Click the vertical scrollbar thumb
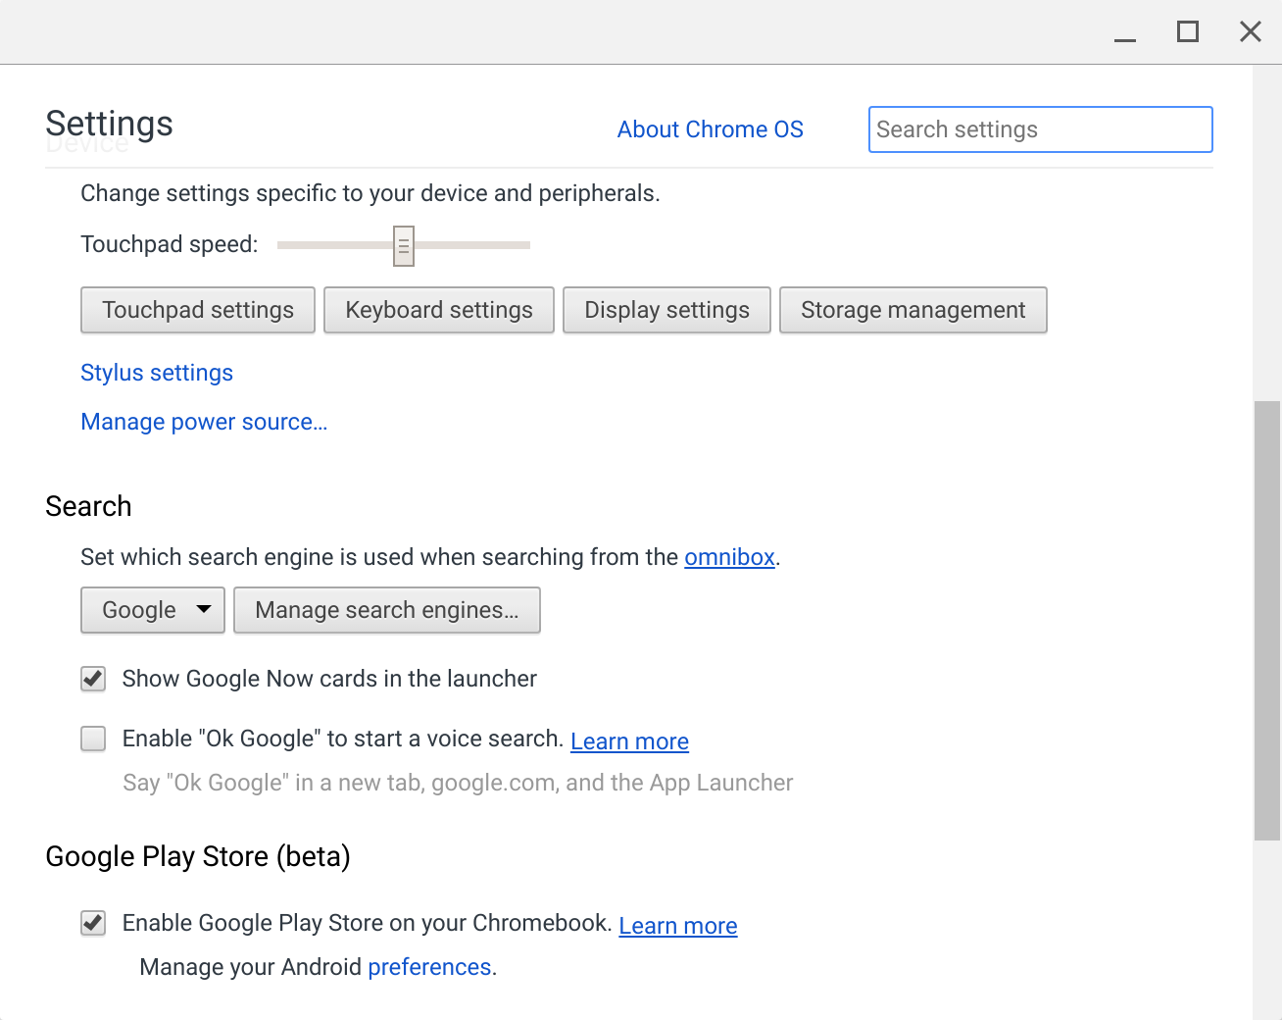Screen dimensions: 1282x1020 pyautogui.click(x=1267, y=620)
